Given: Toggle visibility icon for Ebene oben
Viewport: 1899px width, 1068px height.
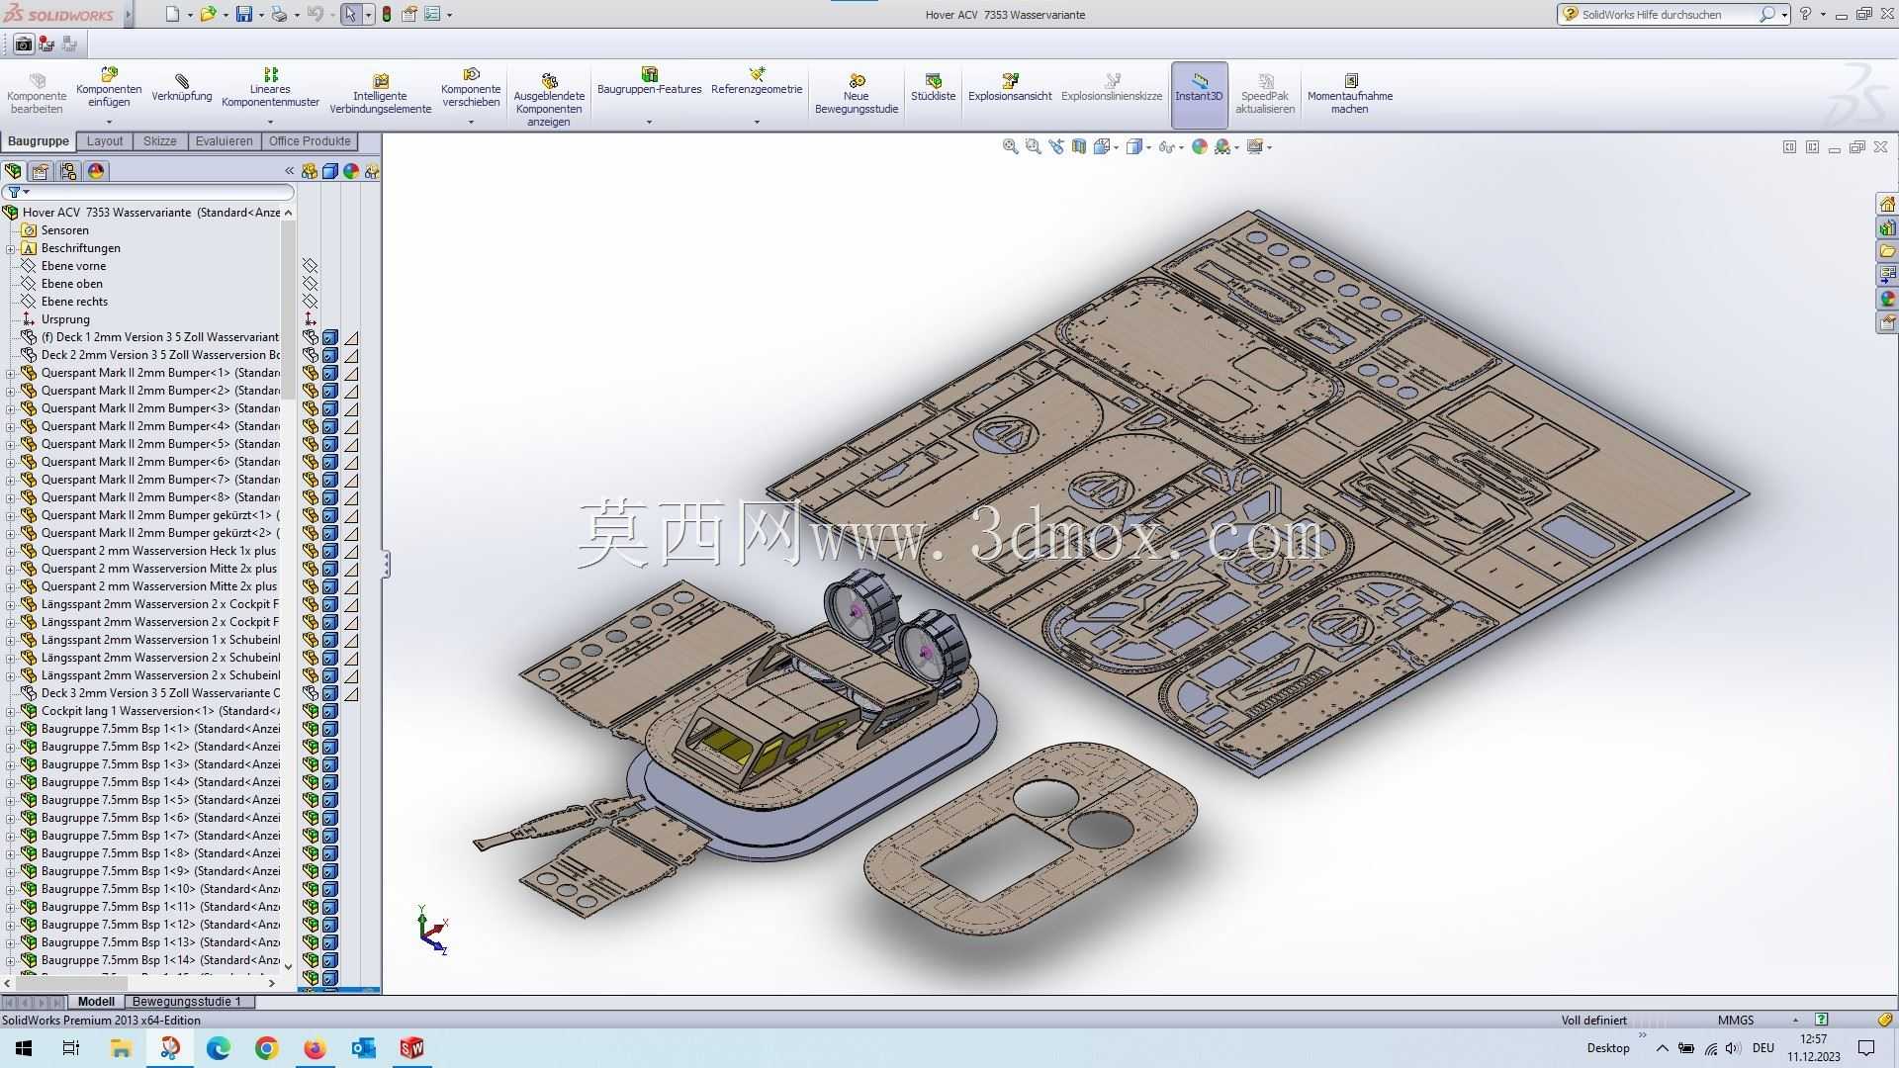Looking at the screenshot, I should (310, 284).
